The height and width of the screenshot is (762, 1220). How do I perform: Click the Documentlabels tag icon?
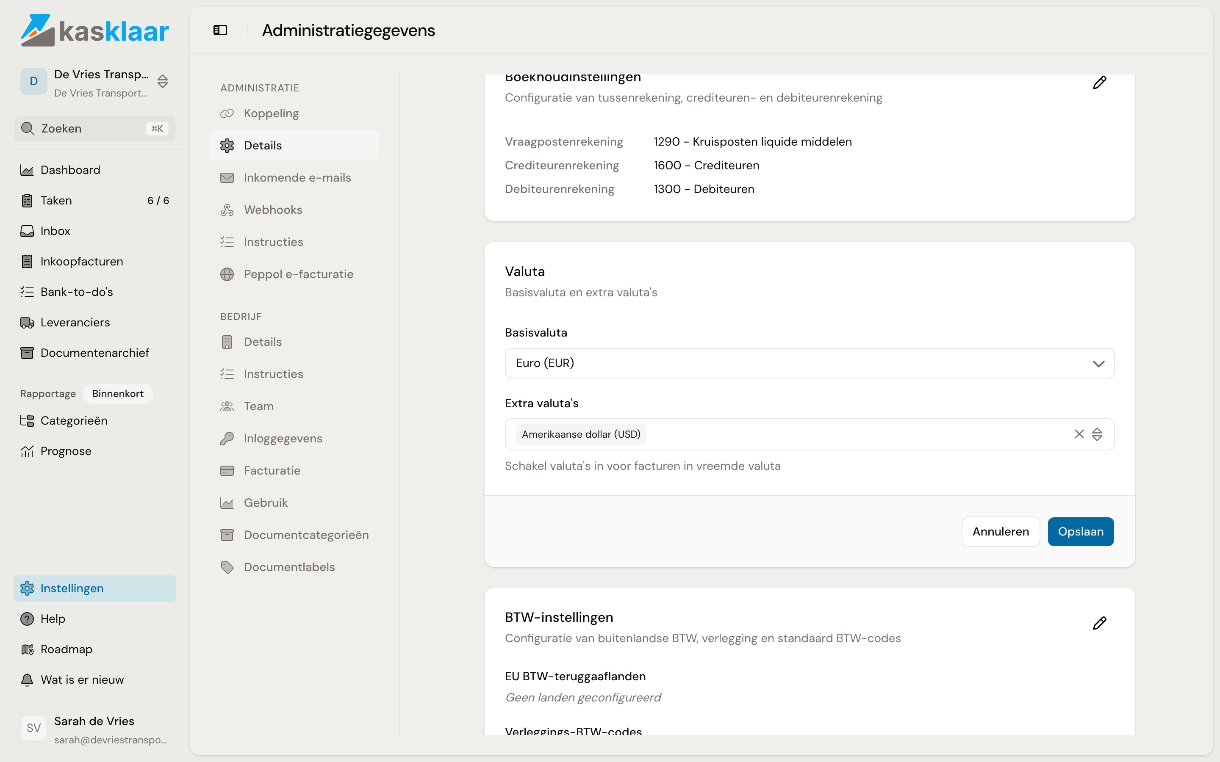coord(227,567)
